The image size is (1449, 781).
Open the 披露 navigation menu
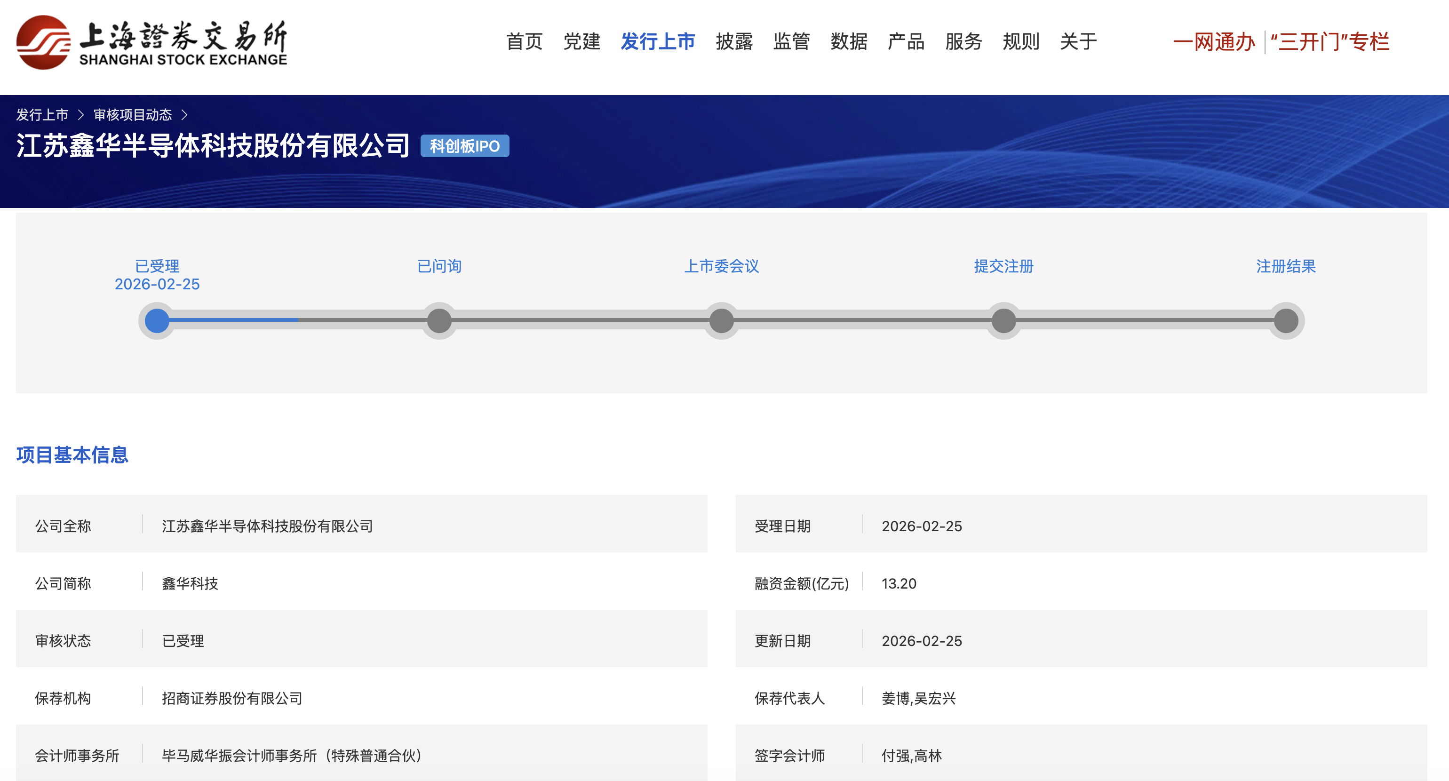click(733, 42)
